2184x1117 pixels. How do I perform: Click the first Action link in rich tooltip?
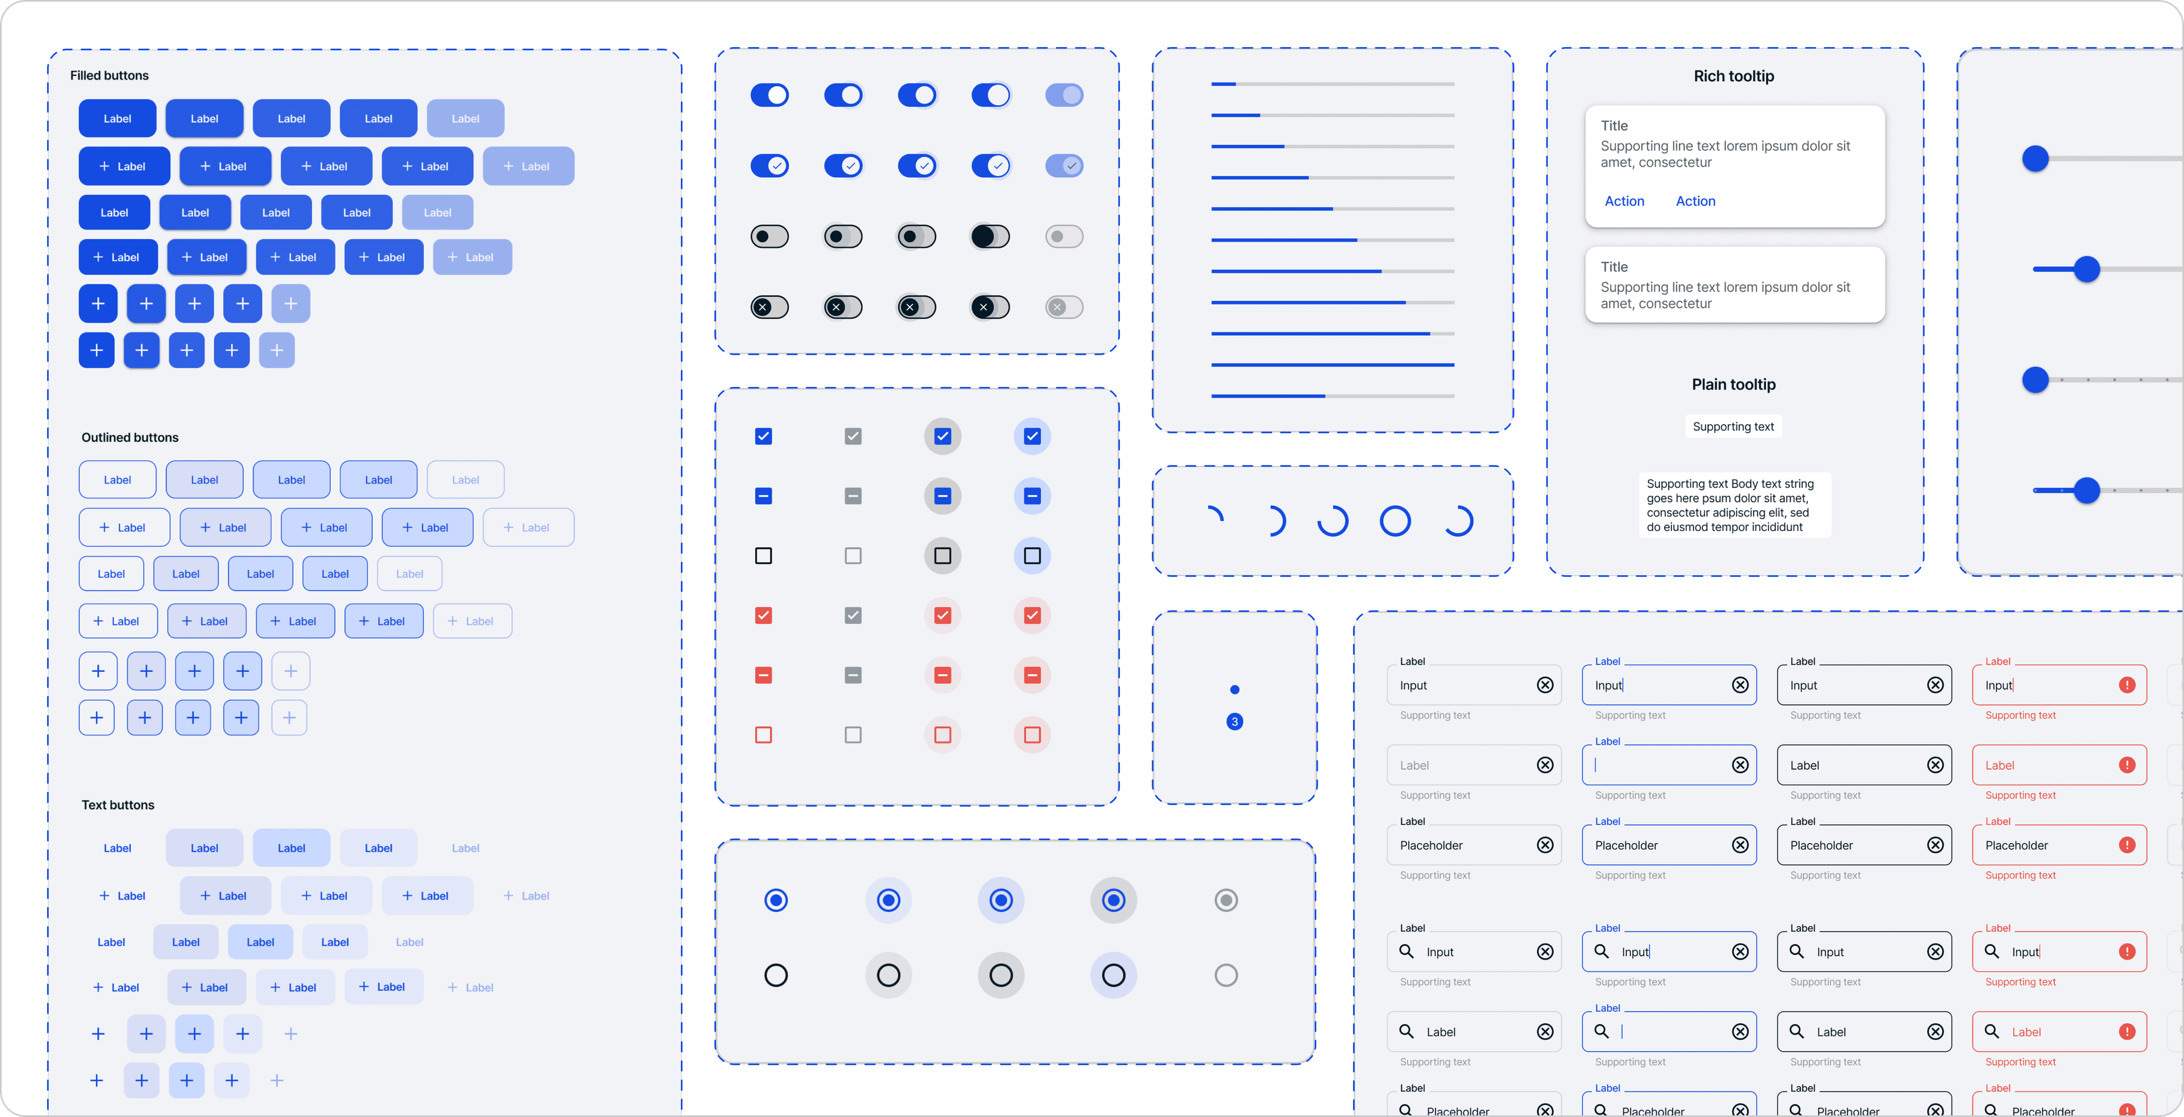coord(1624,202)
